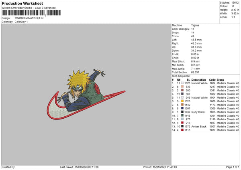Click the barcode under the worksheet title

(31, 13)
